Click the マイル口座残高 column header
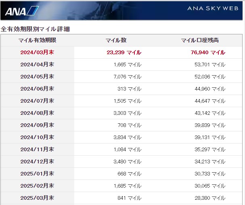Image resolution: width=245 pixels, height=205 pixels. tap(200, 40)
